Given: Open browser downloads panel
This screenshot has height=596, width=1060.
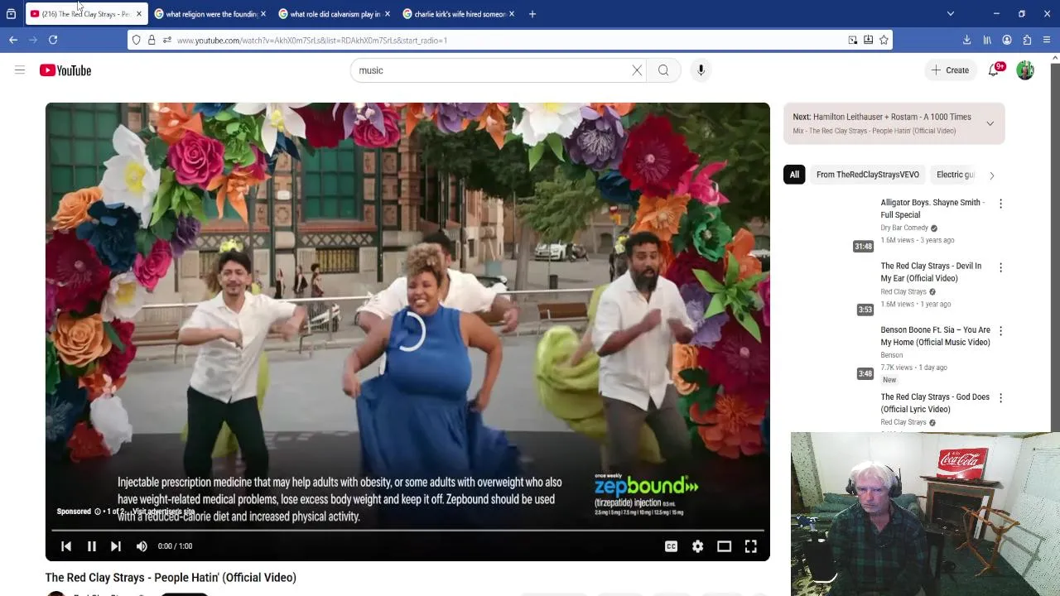Looking at the screenshot, I should tap(966, 40).
